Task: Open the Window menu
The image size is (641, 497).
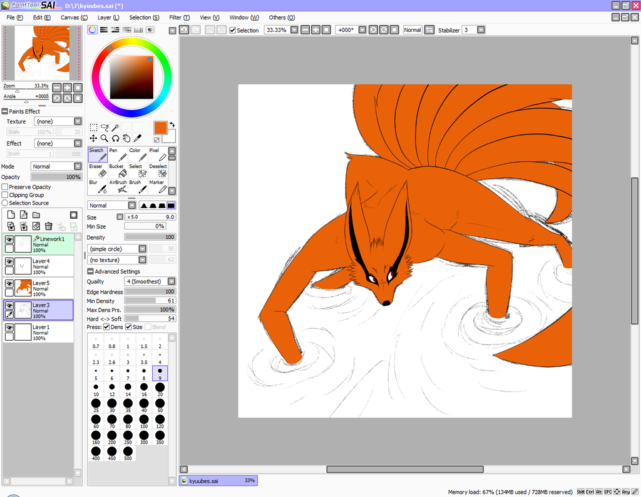Action: [x=244, y=18]
